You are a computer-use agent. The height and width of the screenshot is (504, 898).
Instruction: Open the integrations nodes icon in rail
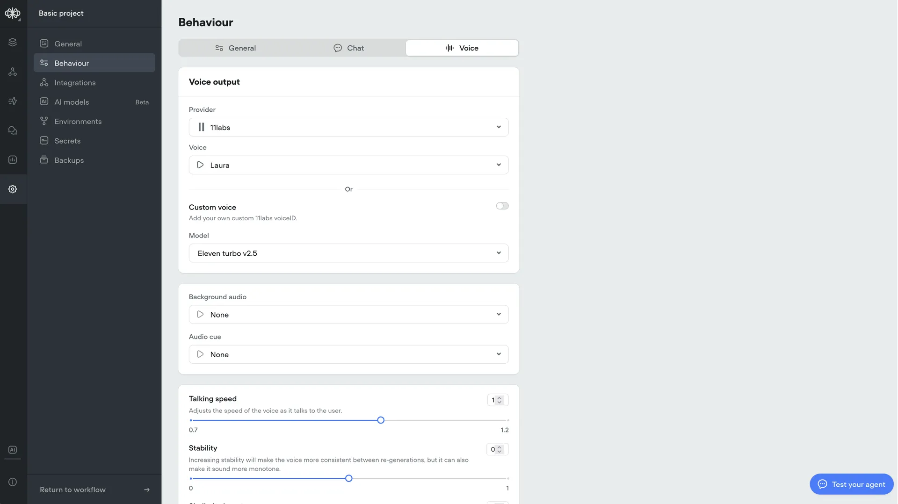tap(13, 72)
